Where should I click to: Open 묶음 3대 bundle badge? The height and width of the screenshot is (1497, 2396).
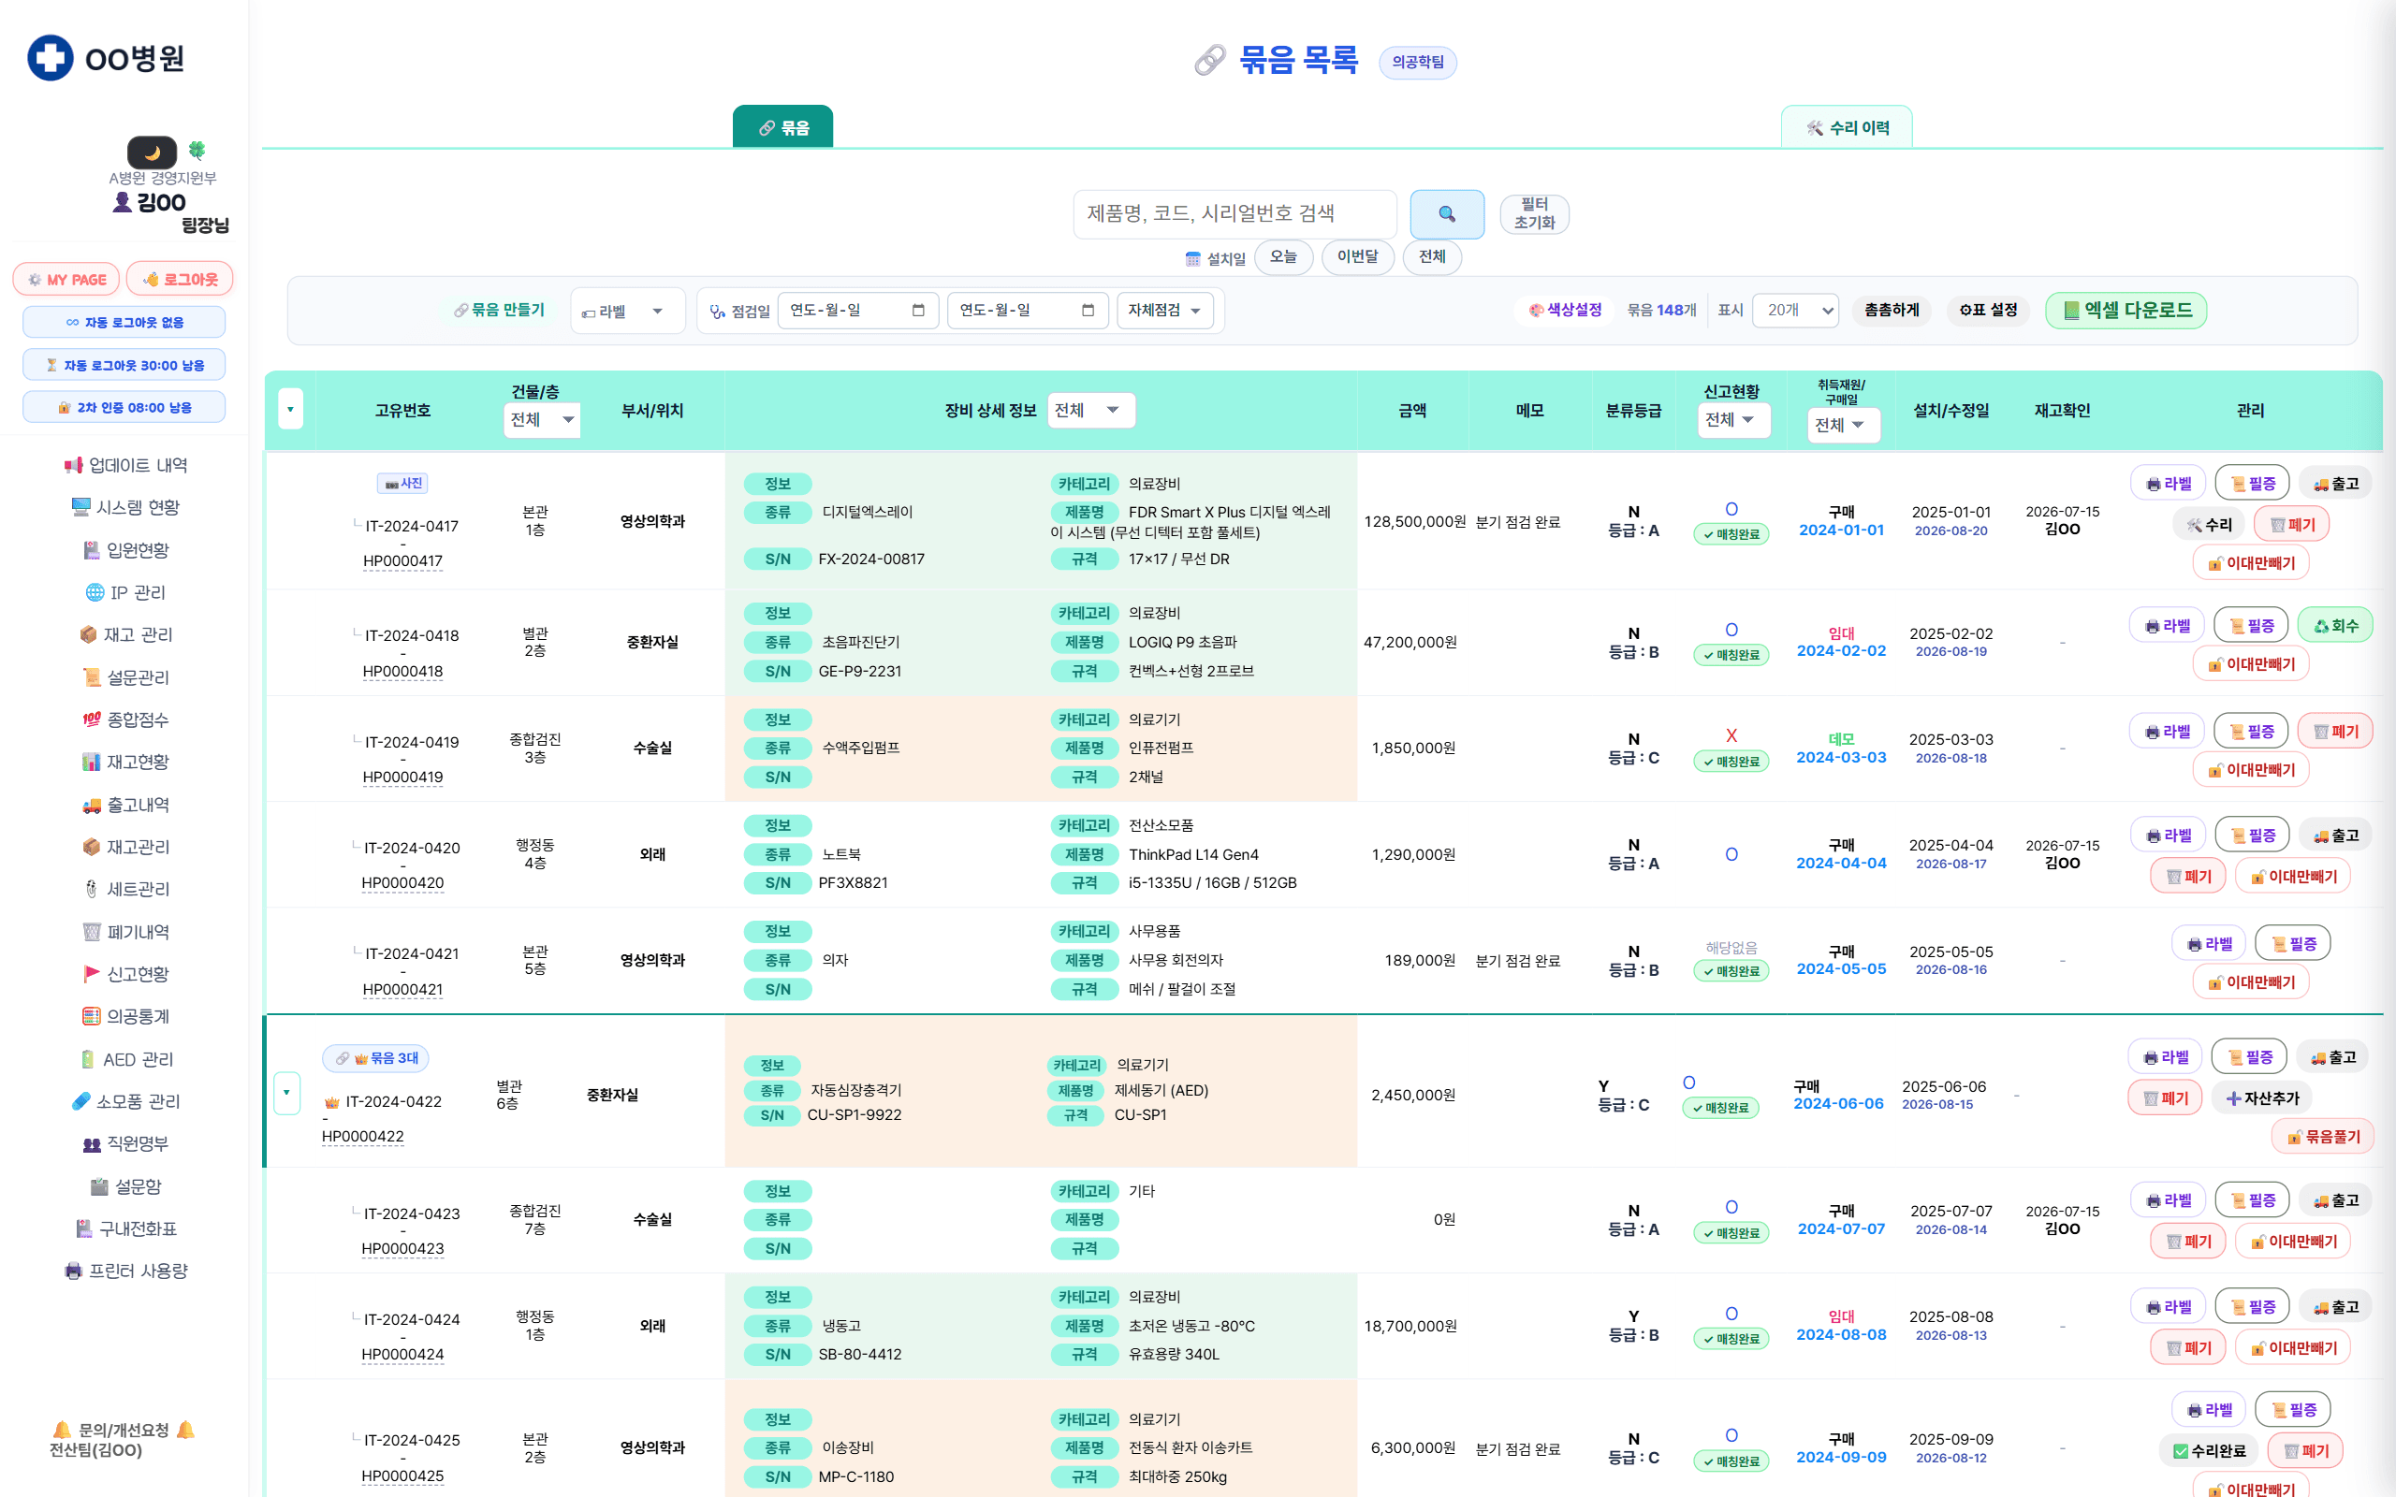click(x=375, y=1058)
